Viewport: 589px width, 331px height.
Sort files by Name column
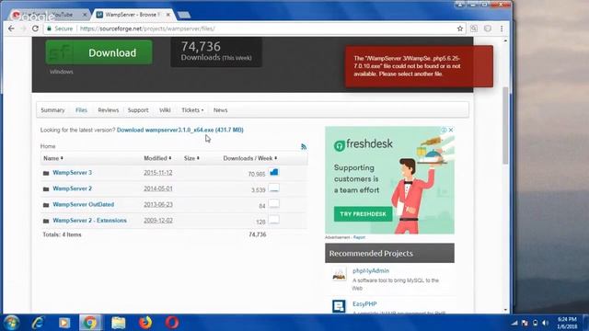point(53,158)
